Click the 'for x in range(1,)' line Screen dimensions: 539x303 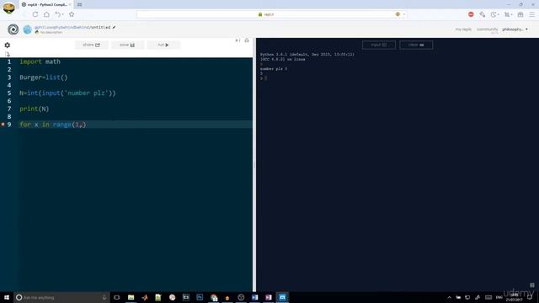click(52, 125)
